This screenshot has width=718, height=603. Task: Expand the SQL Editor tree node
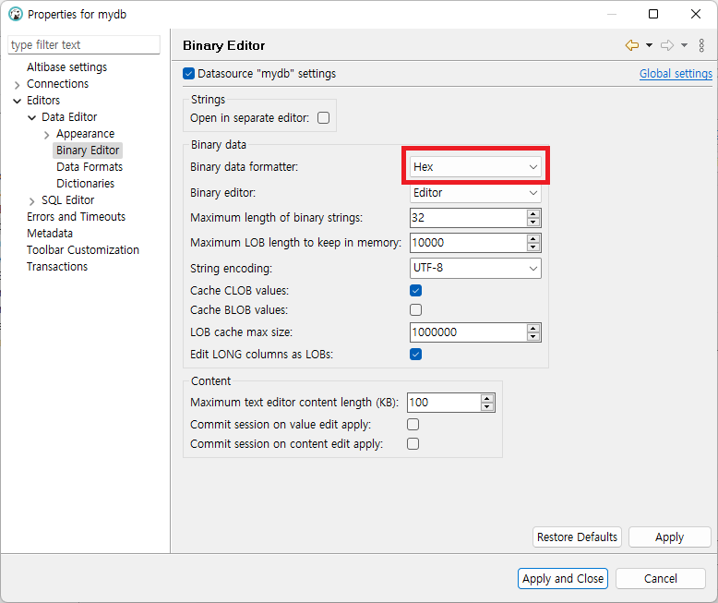(x=32, y=201)
